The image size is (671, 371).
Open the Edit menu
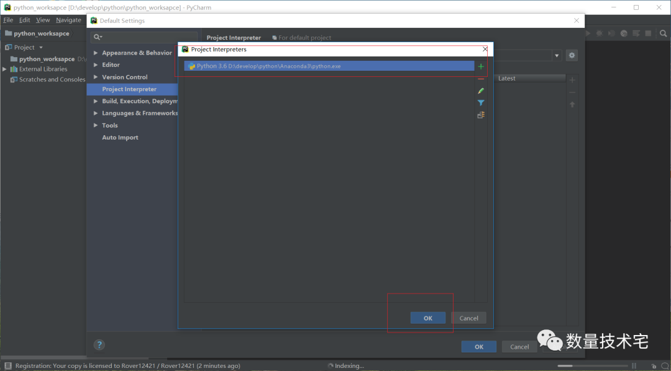pos(24,20)
